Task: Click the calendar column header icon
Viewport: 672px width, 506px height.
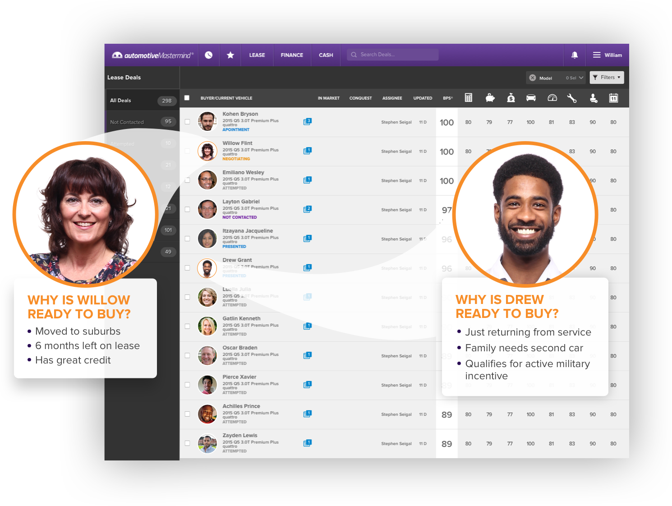Action: [613, 98]
